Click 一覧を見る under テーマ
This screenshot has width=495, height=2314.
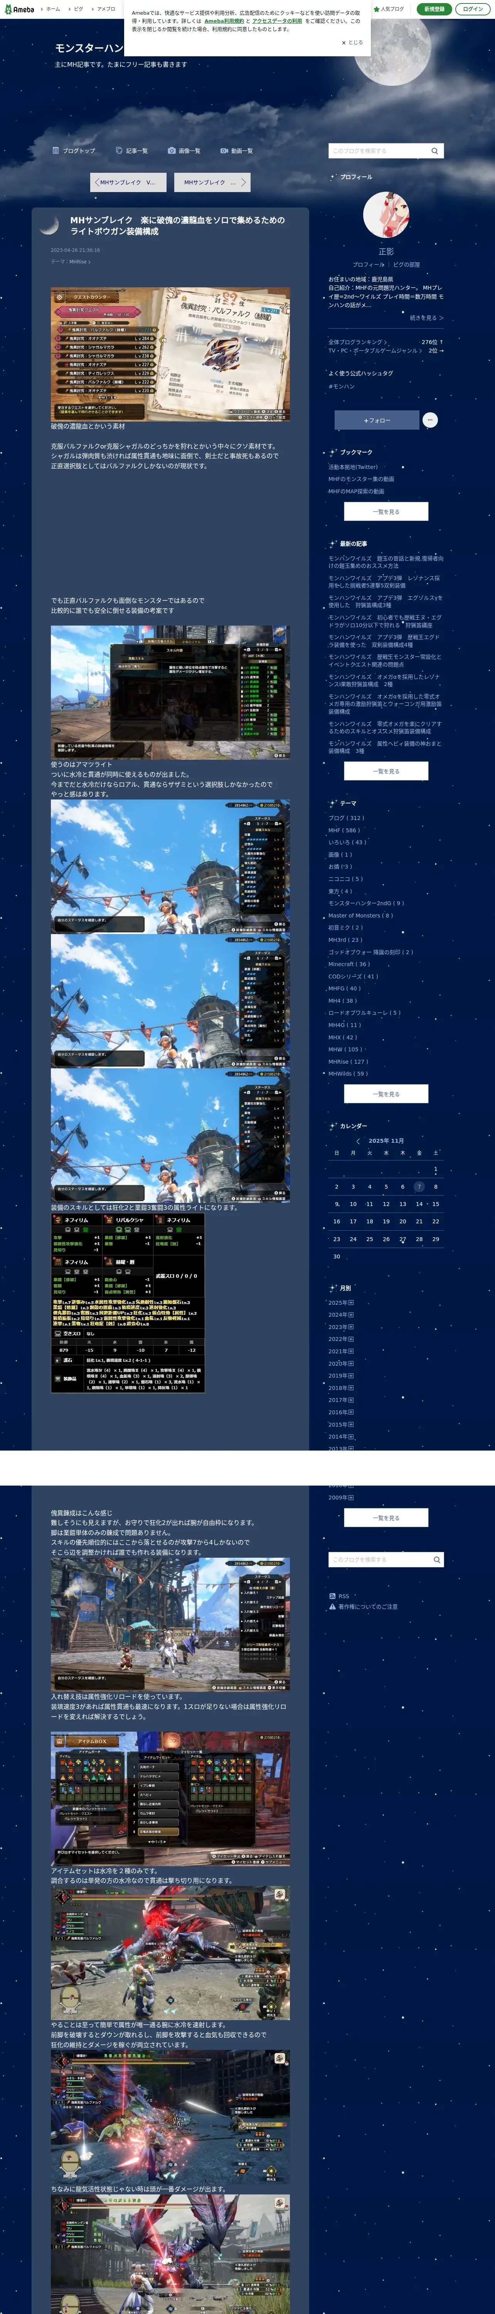pos(386,1094)
